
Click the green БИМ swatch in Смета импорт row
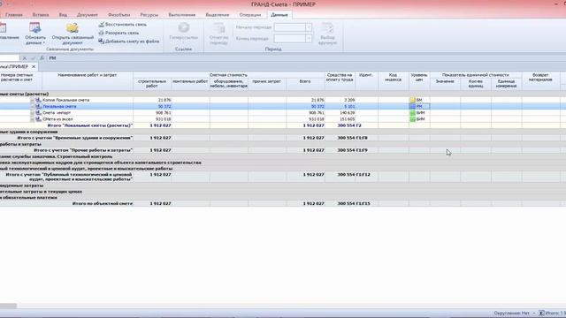[x=413, y=113]
